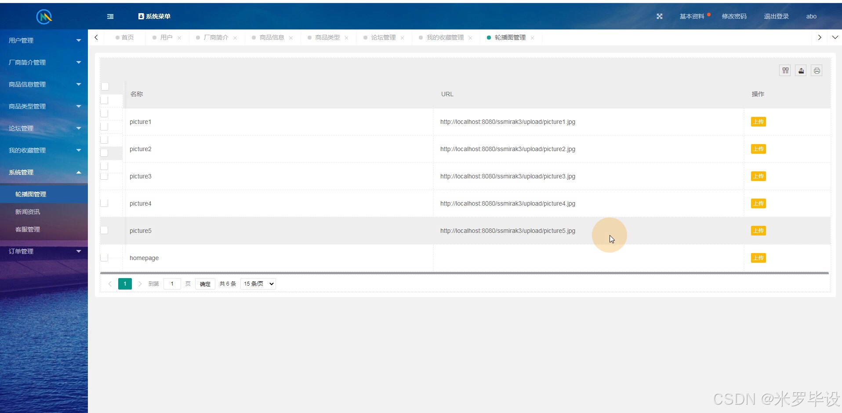Screen dimensions: 842x413
Task: Toggle the select-all header checkbox
Action: pyautogui.click(x=105, y=87)
